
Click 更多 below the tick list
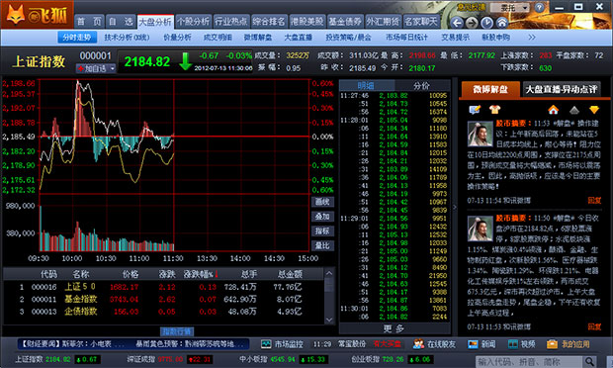click(394, 328)
